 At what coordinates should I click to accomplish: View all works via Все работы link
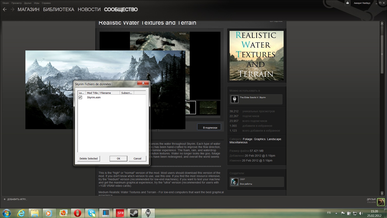(x=246, y=184)
